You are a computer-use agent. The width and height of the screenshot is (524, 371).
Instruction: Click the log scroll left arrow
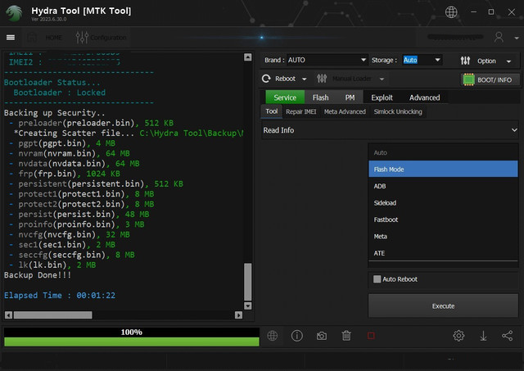click(9, 314)
